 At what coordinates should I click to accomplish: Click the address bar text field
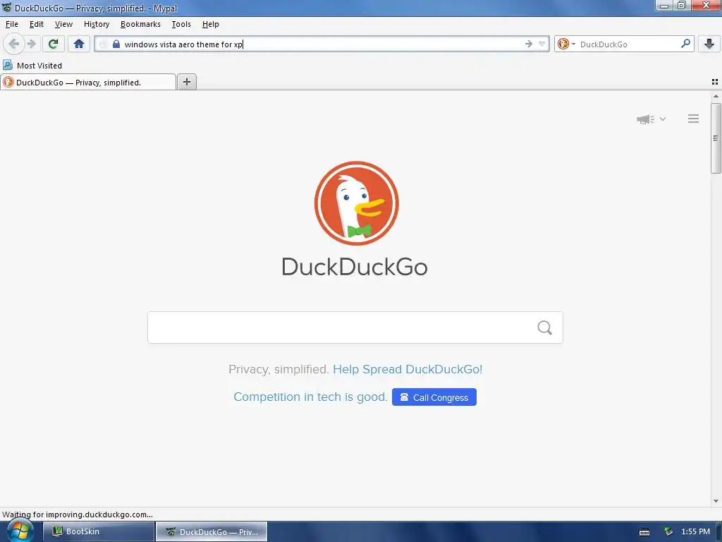coord(322,44)
